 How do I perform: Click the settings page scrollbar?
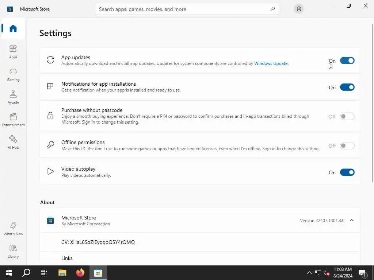point(372,103)
